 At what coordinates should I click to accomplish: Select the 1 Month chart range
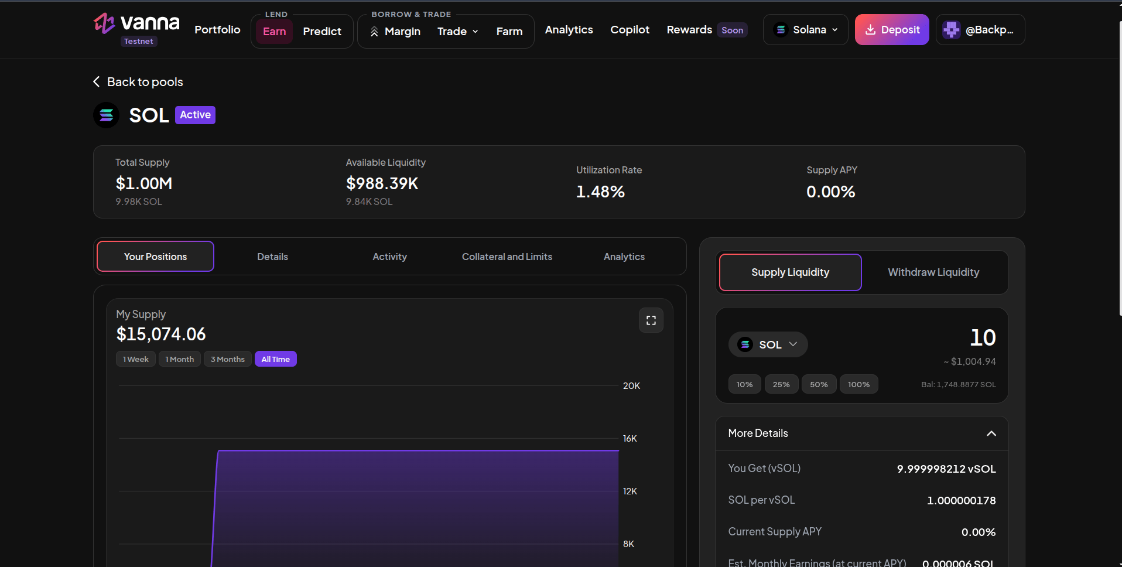[180, 359]
